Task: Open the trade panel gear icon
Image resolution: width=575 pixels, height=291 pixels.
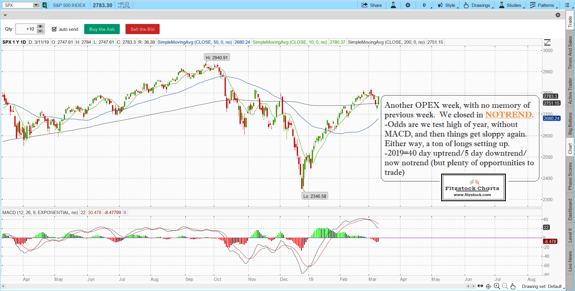Action: pos(558,15)
